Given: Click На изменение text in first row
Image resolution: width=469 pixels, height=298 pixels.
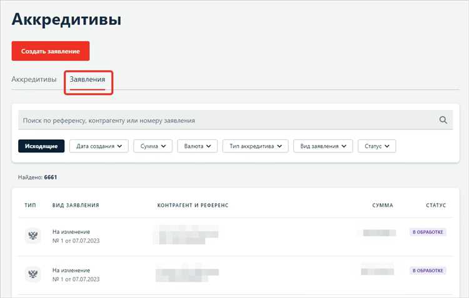Looking at the screenshot, I should (71, 232).
